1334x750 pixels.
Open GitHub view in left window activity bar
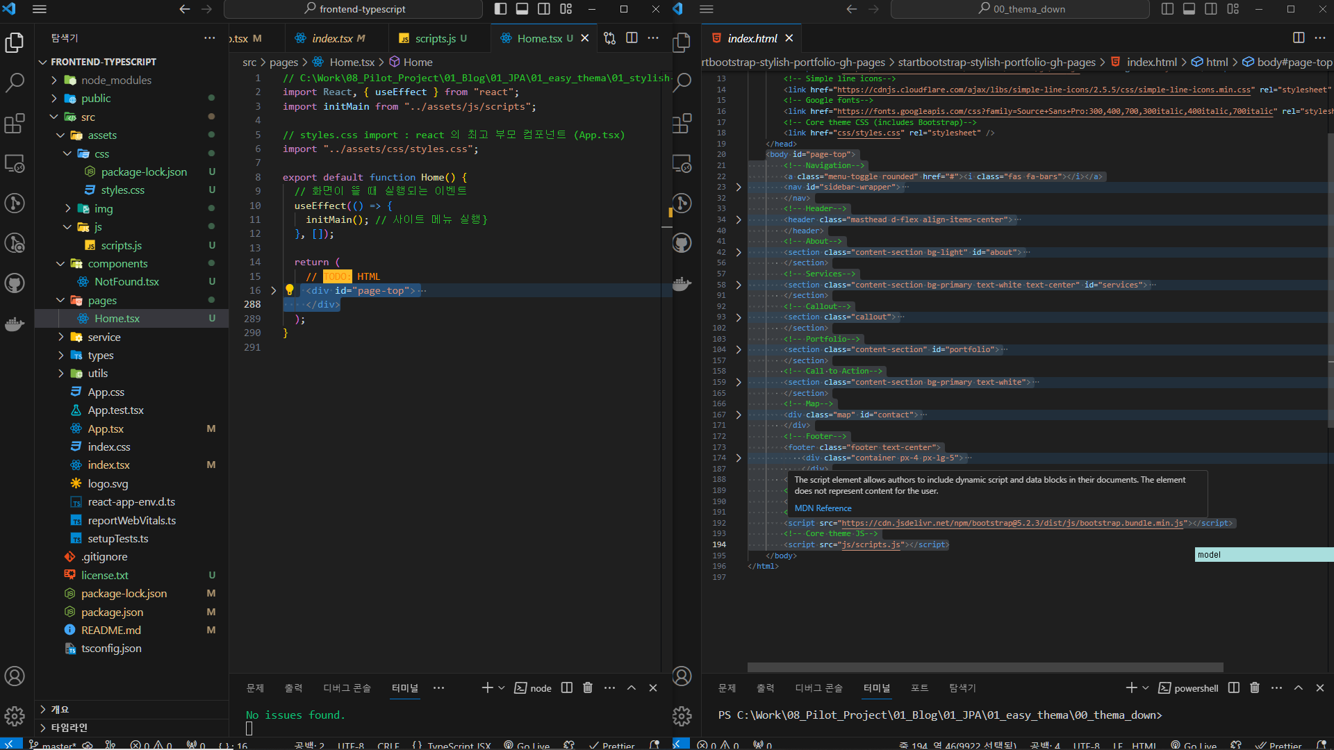[x=15, y=283]
